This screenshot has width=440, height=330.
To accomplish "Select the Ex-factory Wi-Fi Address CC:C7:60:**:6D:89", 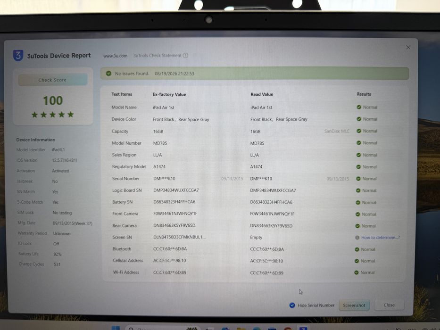I will click(x=170, y=272).
